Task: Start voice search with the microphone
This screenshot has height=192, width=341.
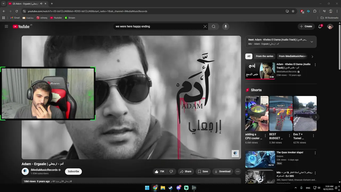Action: click(x=226, y=26)
